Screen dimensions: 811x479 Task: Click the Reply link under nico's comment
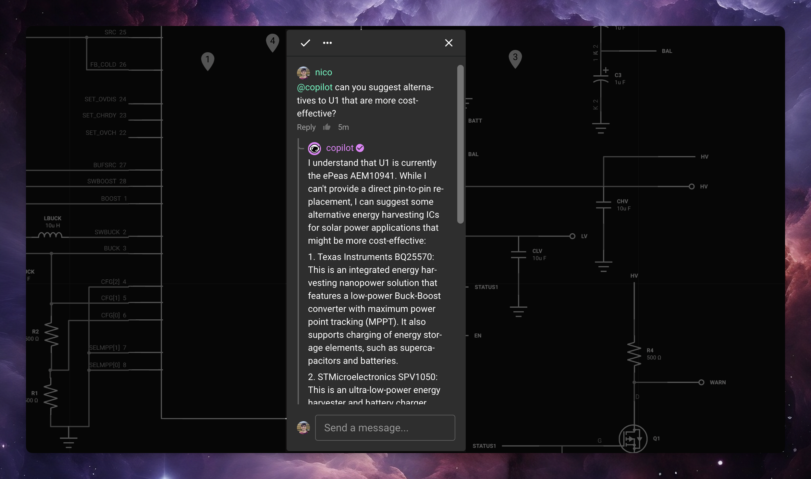coord(305,127)
